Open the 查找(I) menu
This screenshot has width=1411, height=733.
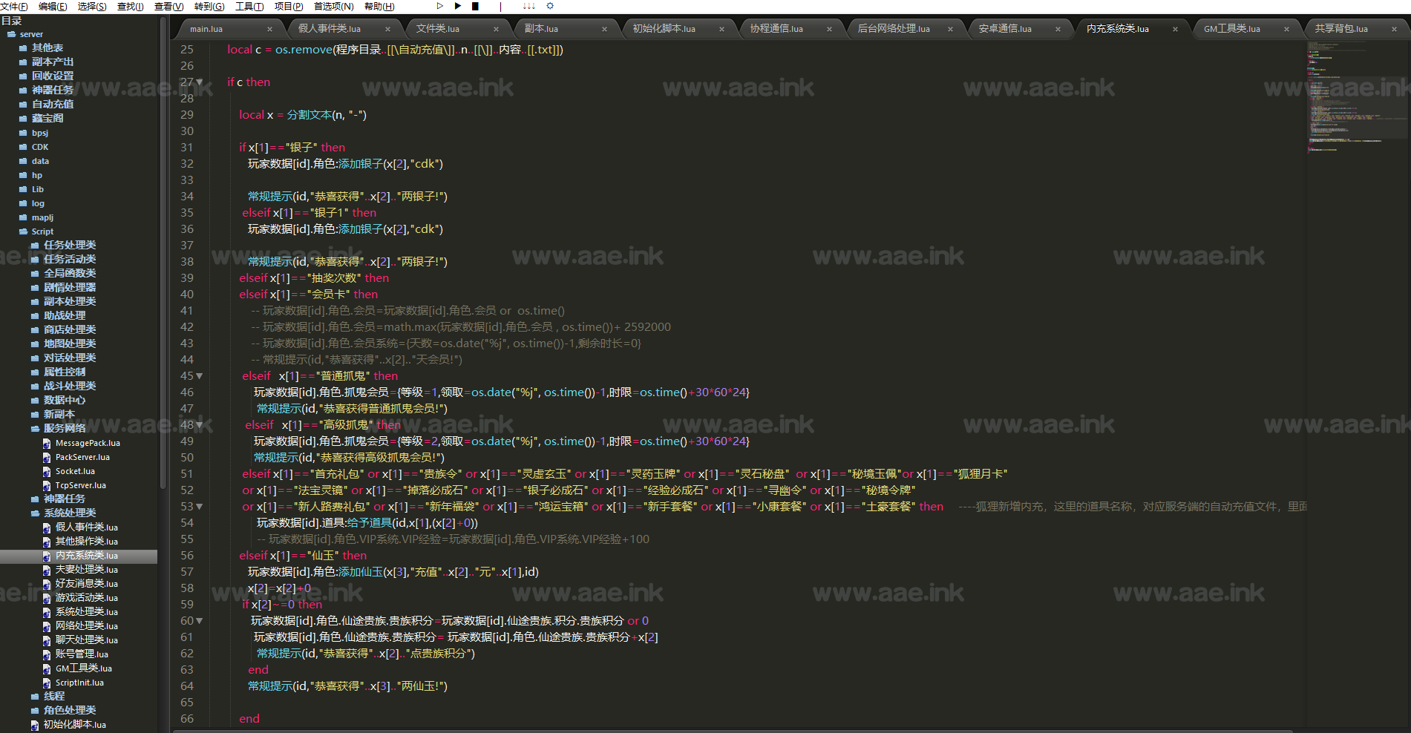pyautogui.click(x=131, y=7)
